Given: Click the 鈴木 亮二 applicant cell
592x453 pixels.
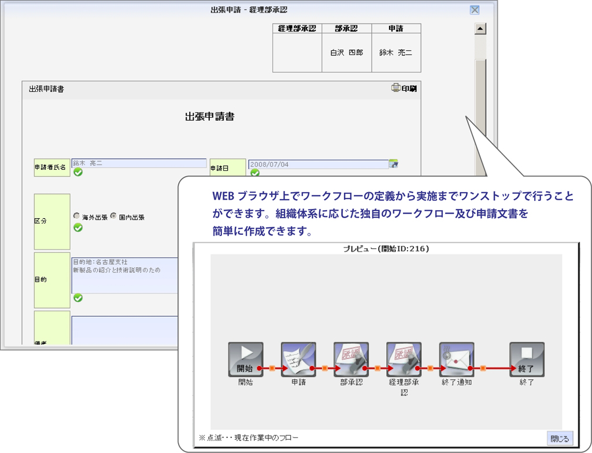Looking at the screenshot, I should tap(396, 53).
